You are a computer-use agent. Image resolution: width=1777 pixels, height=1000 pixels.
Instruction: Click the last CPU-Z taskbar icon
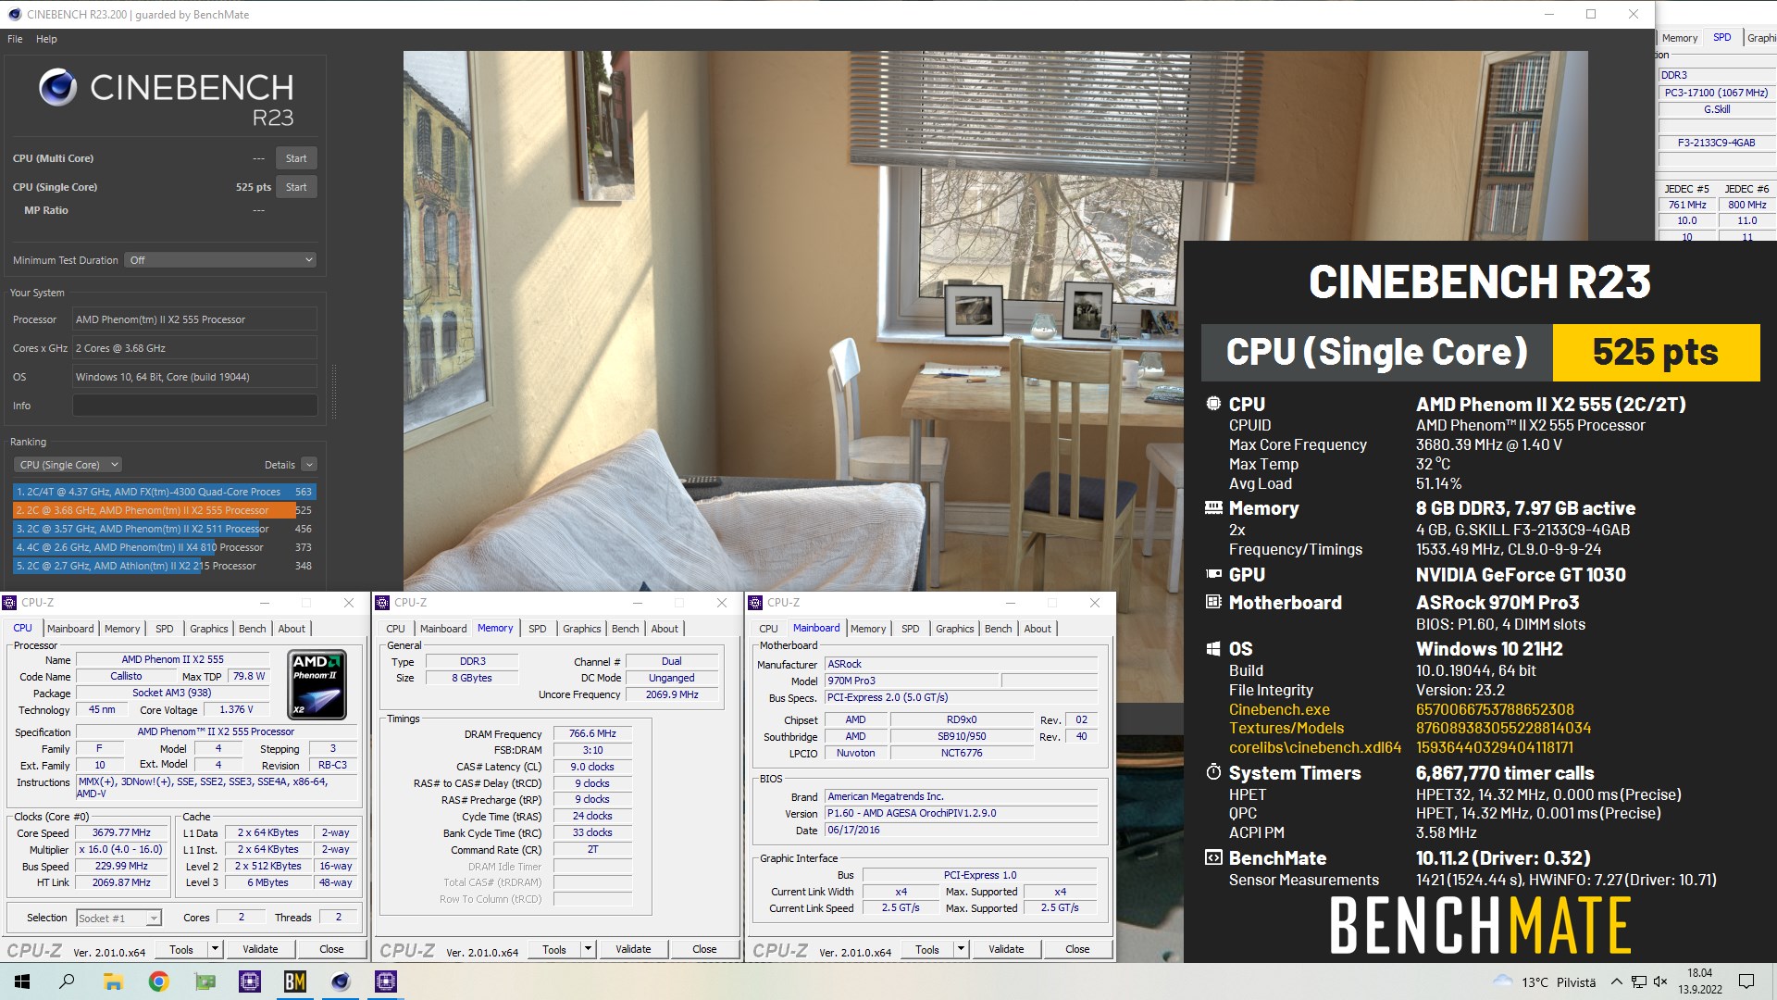tap(386, 981)
